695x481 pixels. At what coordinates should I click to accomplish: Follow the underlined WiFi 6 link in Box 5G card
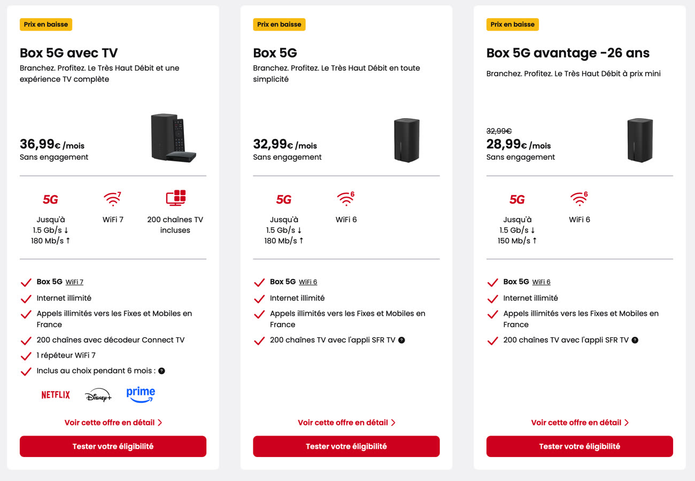click(x=308, y=282)
